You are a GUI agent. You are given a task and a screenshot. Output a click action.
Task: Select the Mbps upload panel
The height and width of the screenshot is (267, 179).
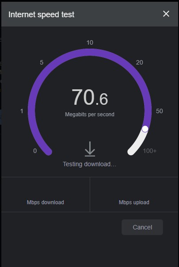pos(134,195)
